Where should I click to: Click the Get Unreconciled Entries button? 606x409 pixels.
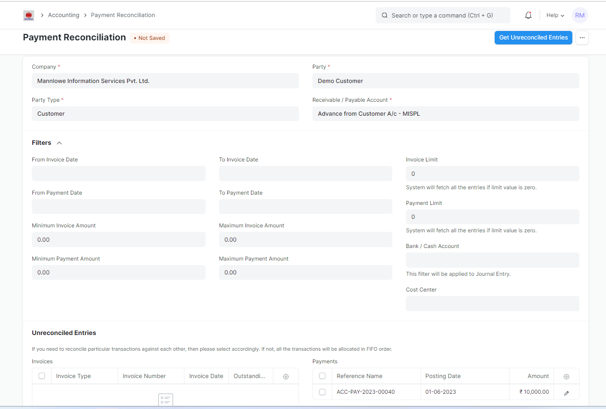533,38
